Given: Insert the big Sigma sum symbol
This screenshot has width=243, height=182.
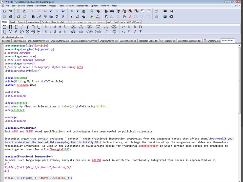Looking at the screenshot, I should [x=5, y=27].
